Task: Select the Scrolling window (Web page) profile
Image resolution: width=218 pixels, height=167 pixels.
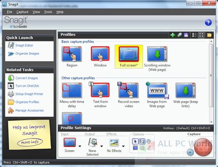Action: [157, 59]
